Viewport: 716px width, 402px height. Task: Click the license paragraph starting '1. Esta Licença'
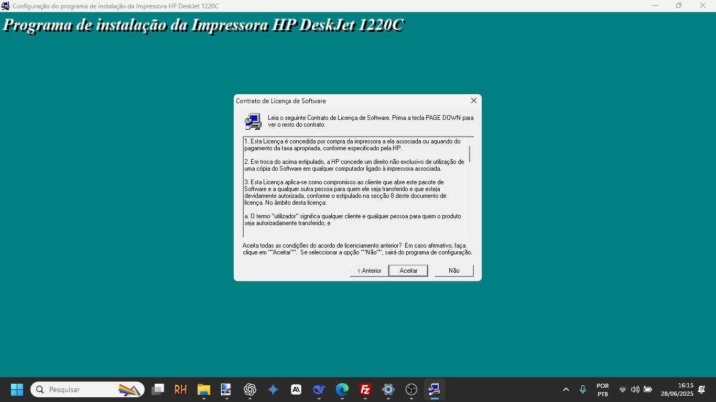[352, 145]
